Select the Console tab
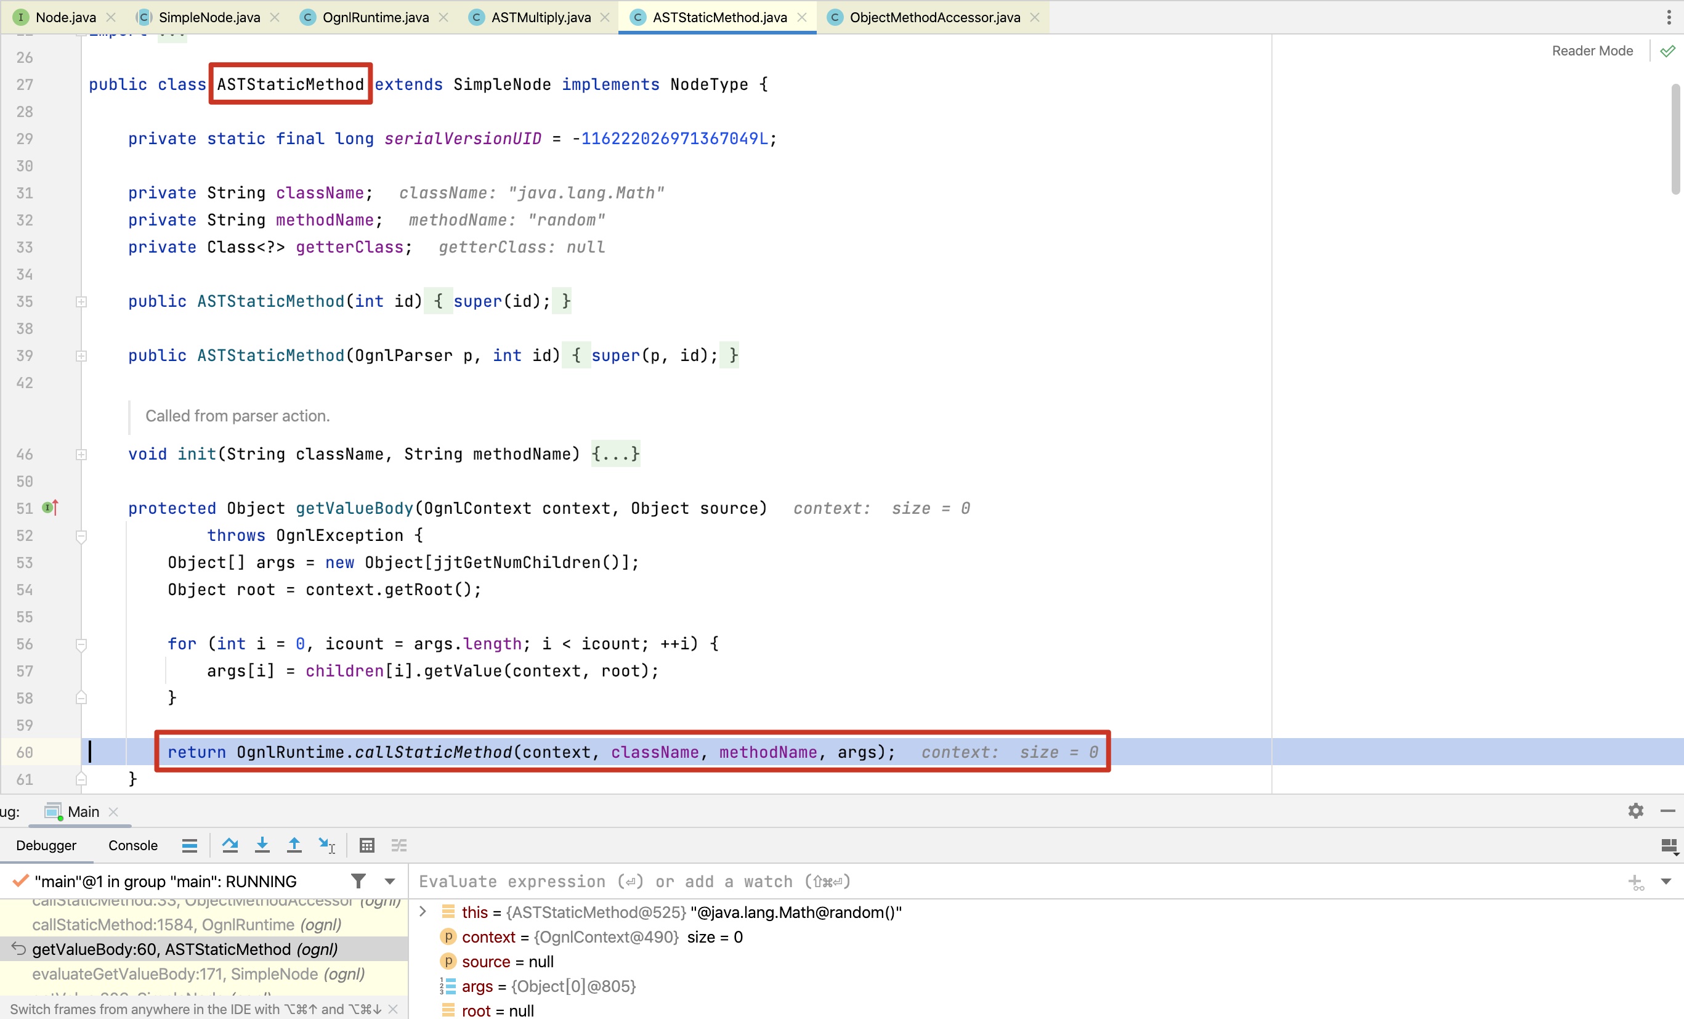This screenshot has width=1684, height=1019. point(132,845)
